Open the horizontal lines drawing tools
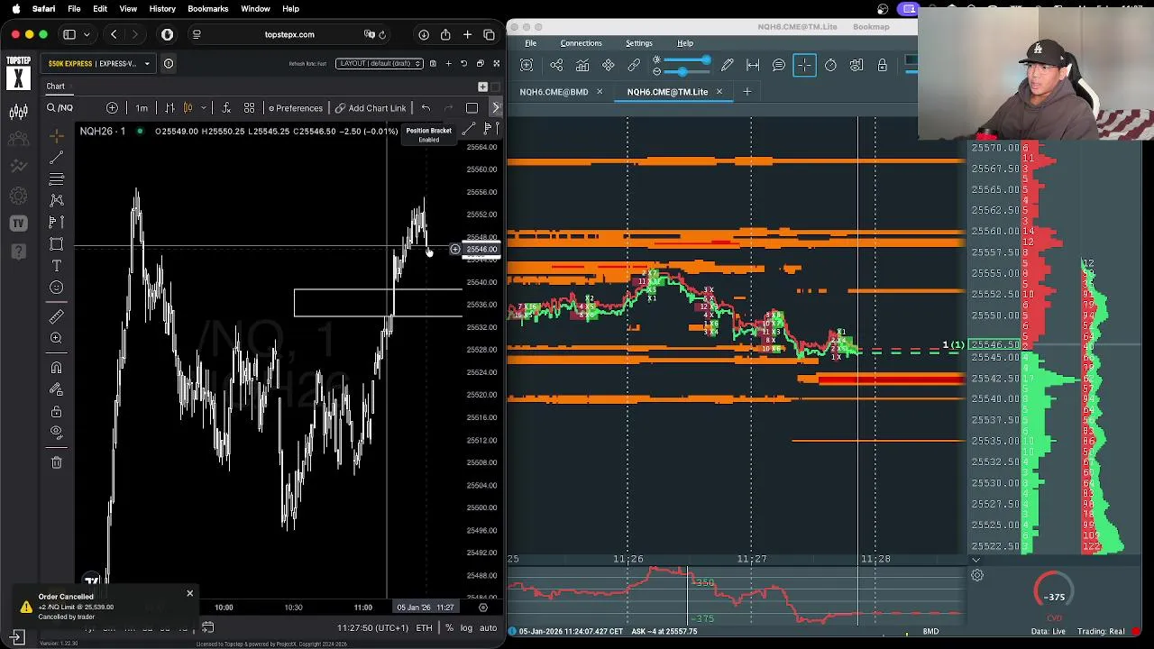Image resolution: width=1154 pixels, height=649 pixels. point(57,178)
